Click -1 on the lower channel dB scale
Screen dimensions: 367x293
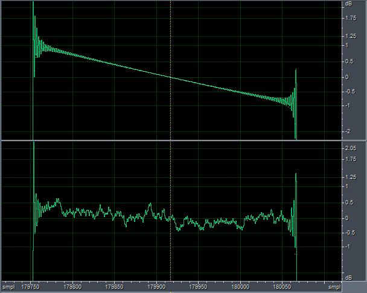point(348,247)
